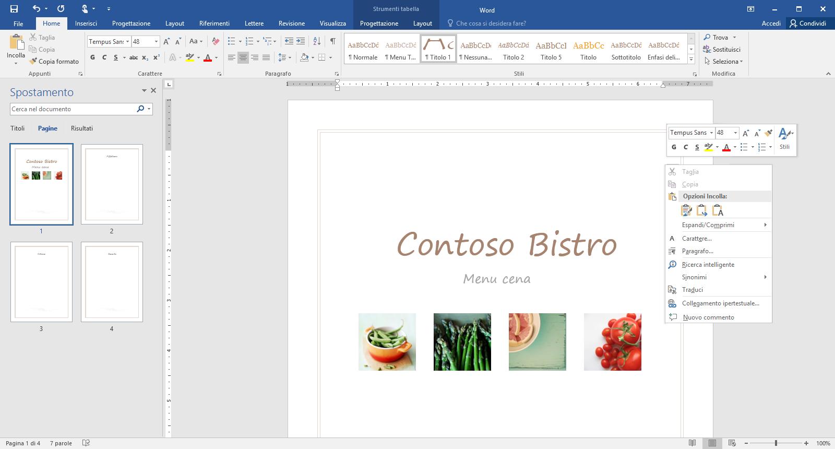Undo the last action
The image size is (835, 449).
pos(36,8)
